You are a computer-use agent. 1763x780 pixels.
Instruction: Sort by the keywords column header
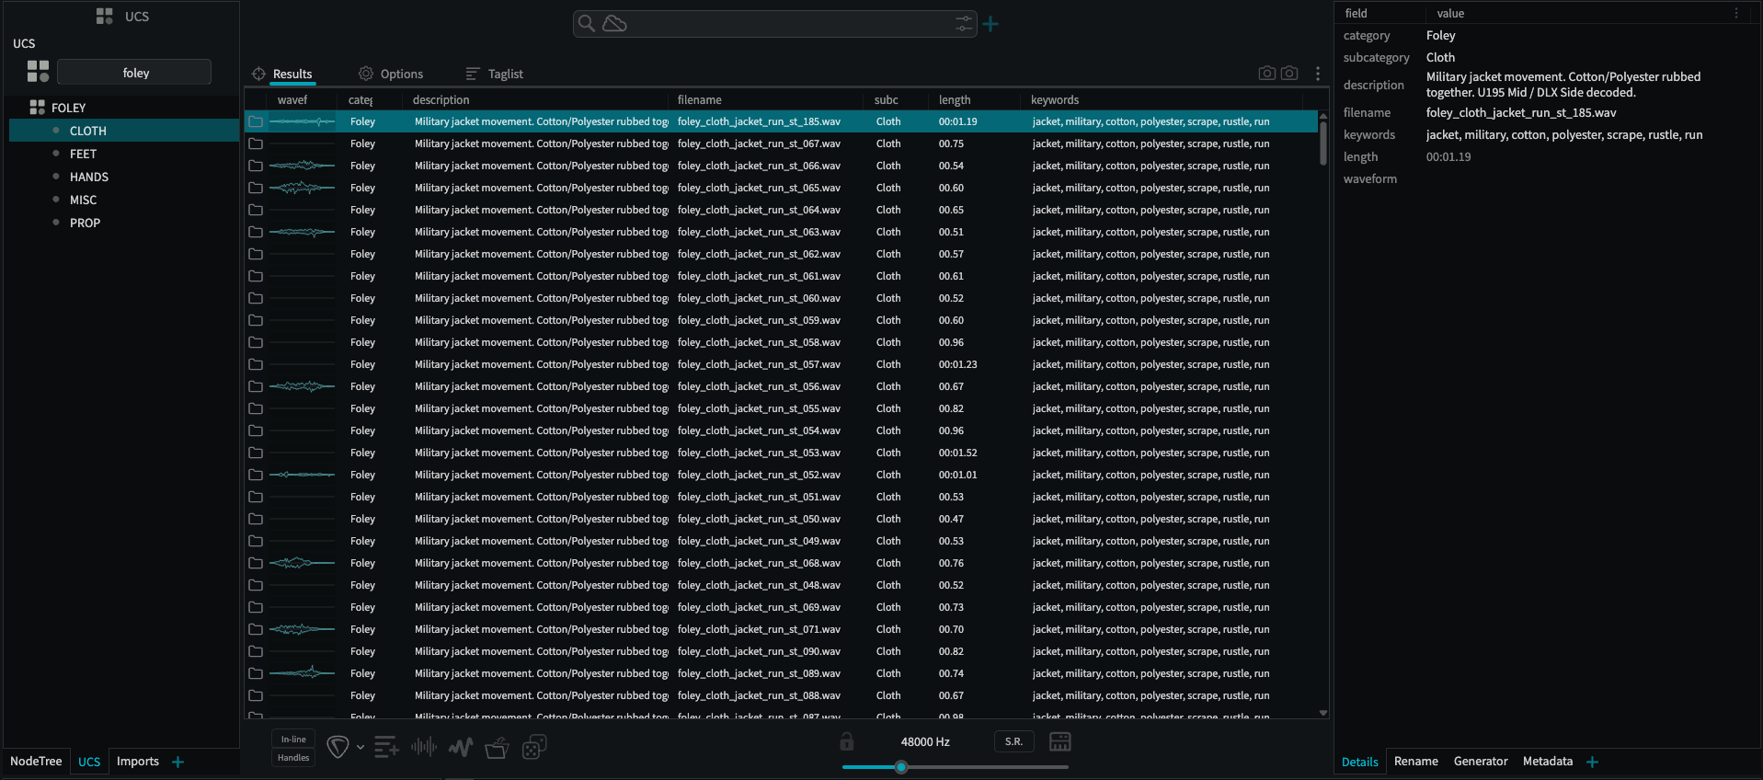[1055, 99]
